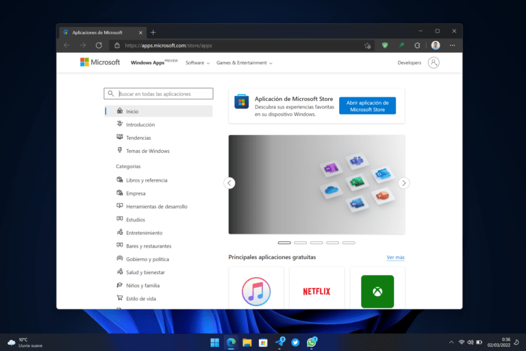Select the first carousel indicator

284,243
